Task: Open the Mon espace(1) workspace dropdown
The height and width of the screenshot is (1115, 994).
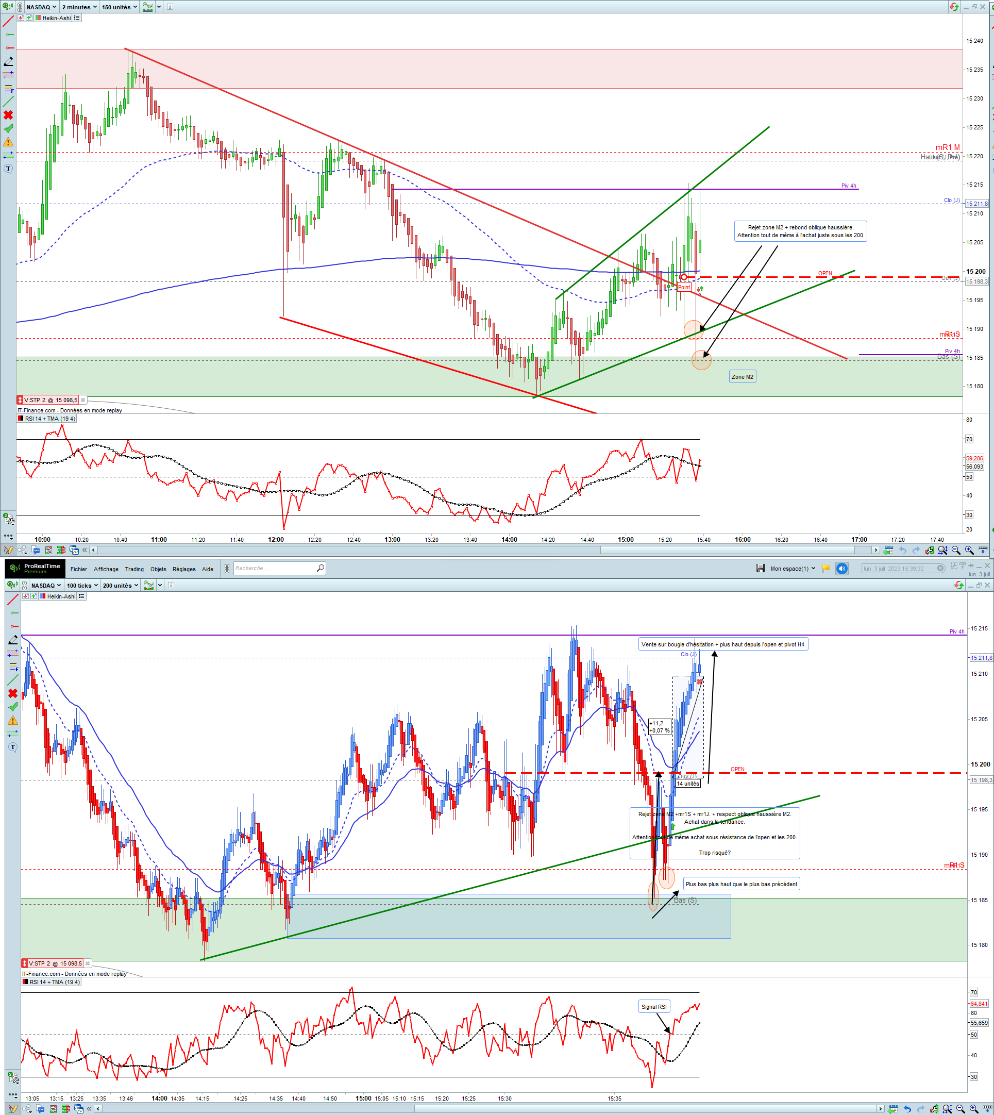Action: (x=793, y=568)
